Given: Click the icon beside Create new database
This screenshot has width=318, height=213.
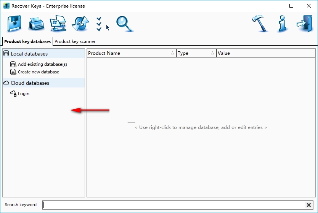Looking at the screenshot, I should 13,72.
